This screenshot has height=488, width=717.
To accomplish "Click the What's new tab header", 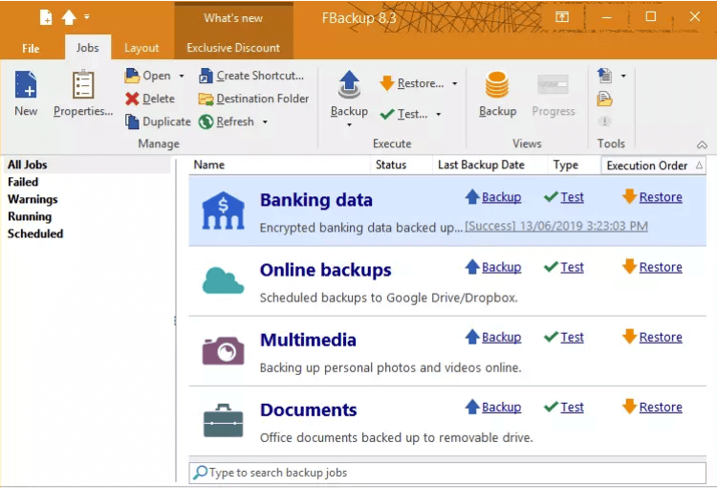I will (x=233, y=18).
